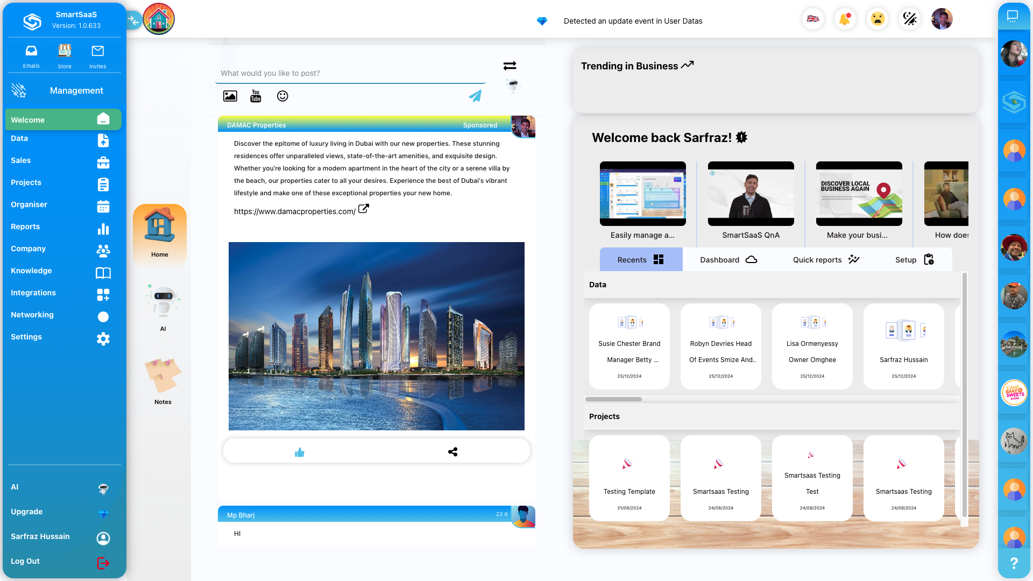This screenshot has height=581, width=1033.
Task: Open the Sarfraz Hussain data card
Action: pos(904,346)
